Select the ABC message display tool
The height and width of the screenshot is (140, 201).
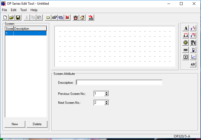pos(193,64)
